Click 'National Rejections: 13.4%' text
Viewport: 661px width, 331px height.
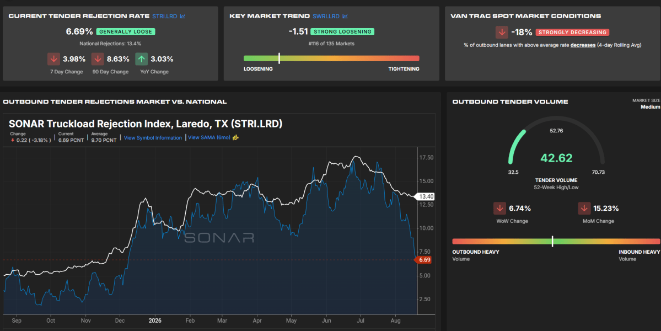(110, 44)
